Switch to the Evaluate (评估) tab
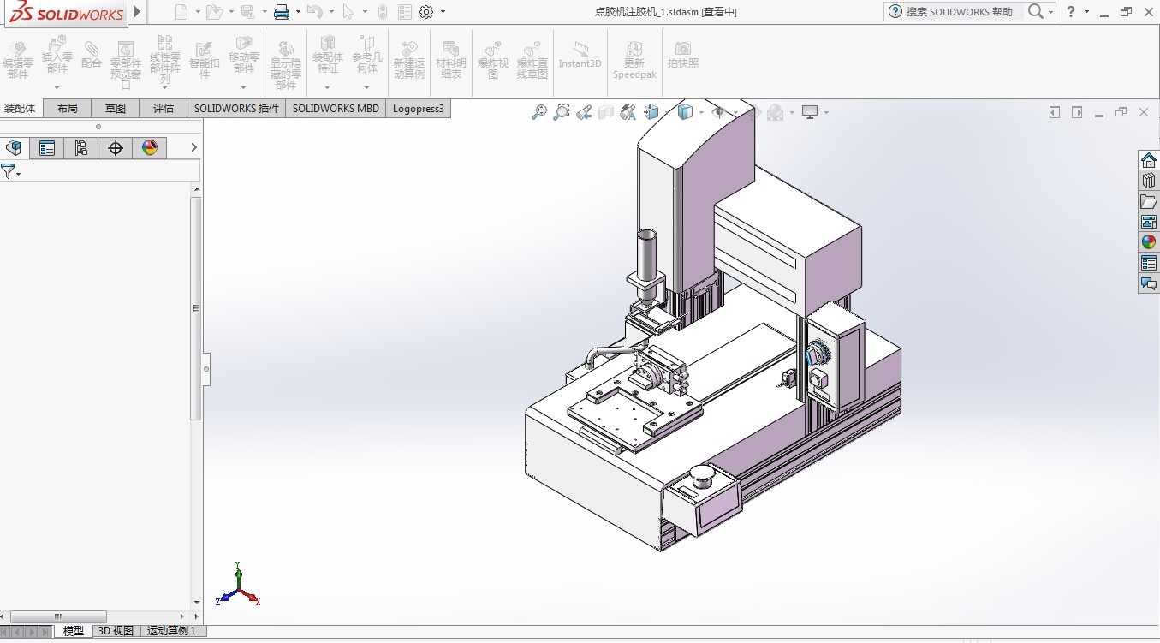The height and width of the screenshot is (643, 1160). point(164,109)
